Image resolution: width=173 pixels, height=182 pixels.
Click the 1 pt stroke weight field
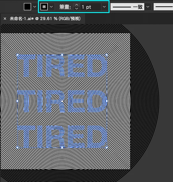[90, 7]
